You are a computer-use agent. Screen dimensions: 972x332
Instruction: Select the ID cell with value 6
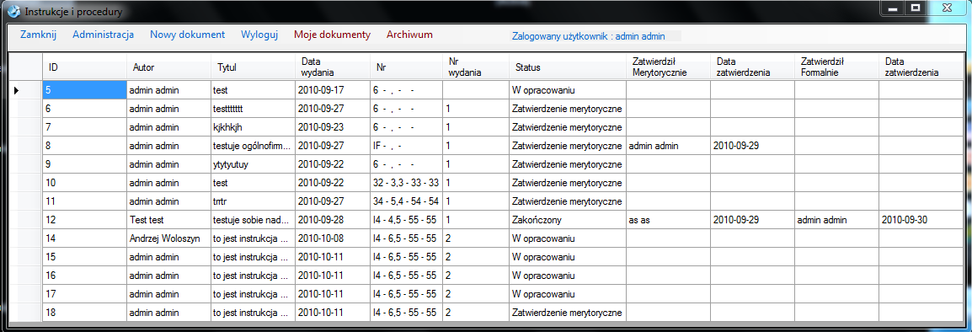[84, 109]
